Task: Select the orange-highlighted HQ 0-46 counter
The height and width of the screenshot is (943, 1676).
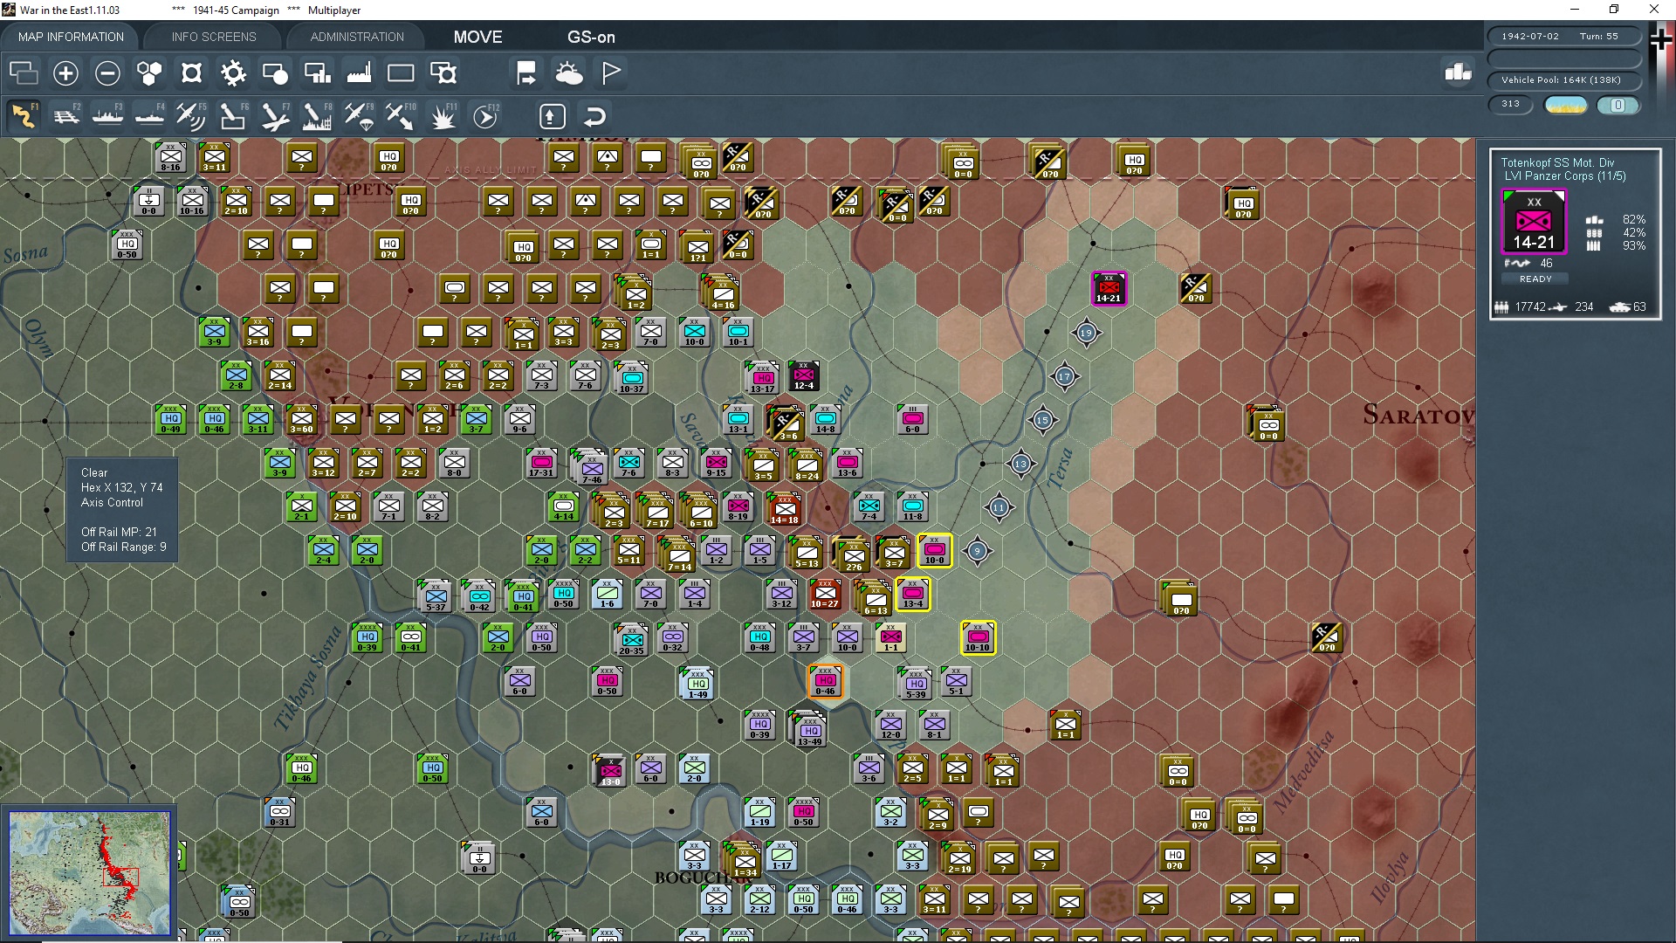Action: coord(825,681)
